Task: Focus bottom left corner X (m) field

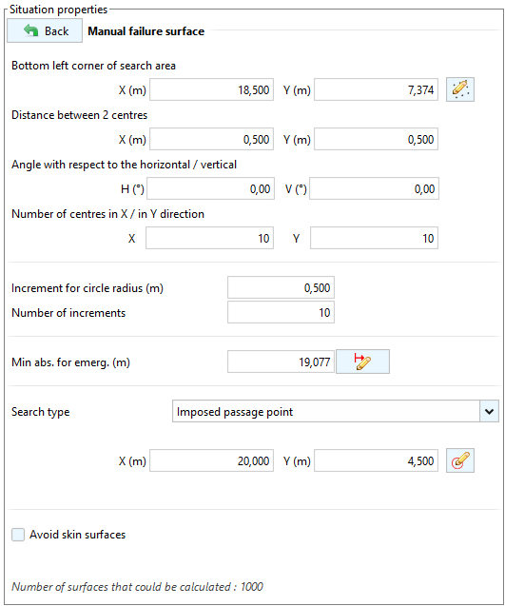Action: (211, 89)
